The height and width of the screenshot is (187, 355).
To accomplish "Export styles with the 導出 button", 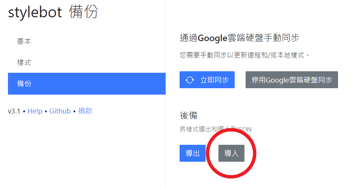I will coord(192,153).
